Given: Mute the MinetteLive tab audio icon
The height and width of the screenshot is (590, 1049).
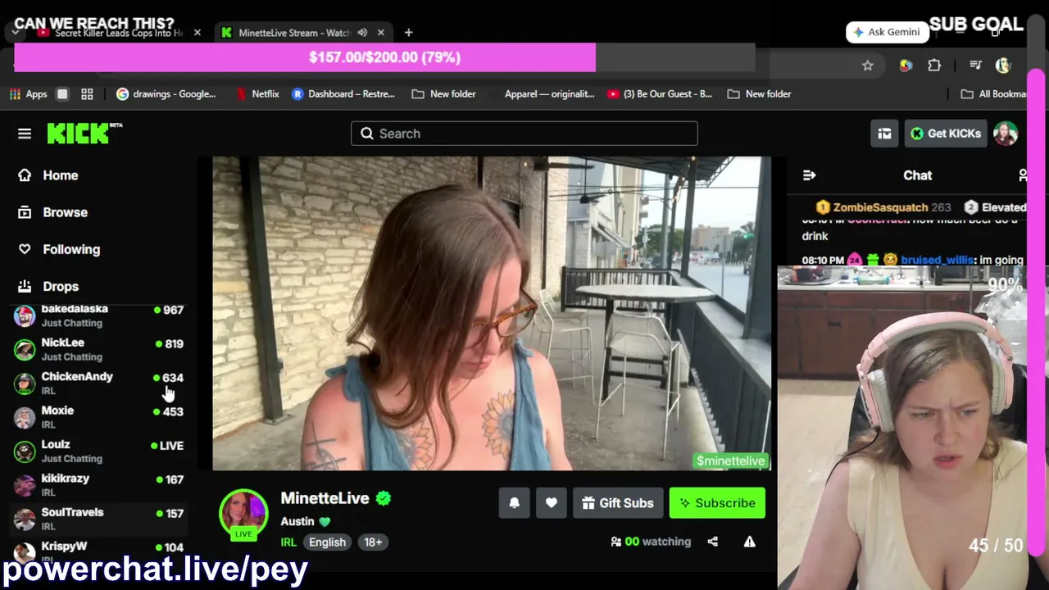Looking at the screenshot, I should pyautogui.click(x=362, y=33).
